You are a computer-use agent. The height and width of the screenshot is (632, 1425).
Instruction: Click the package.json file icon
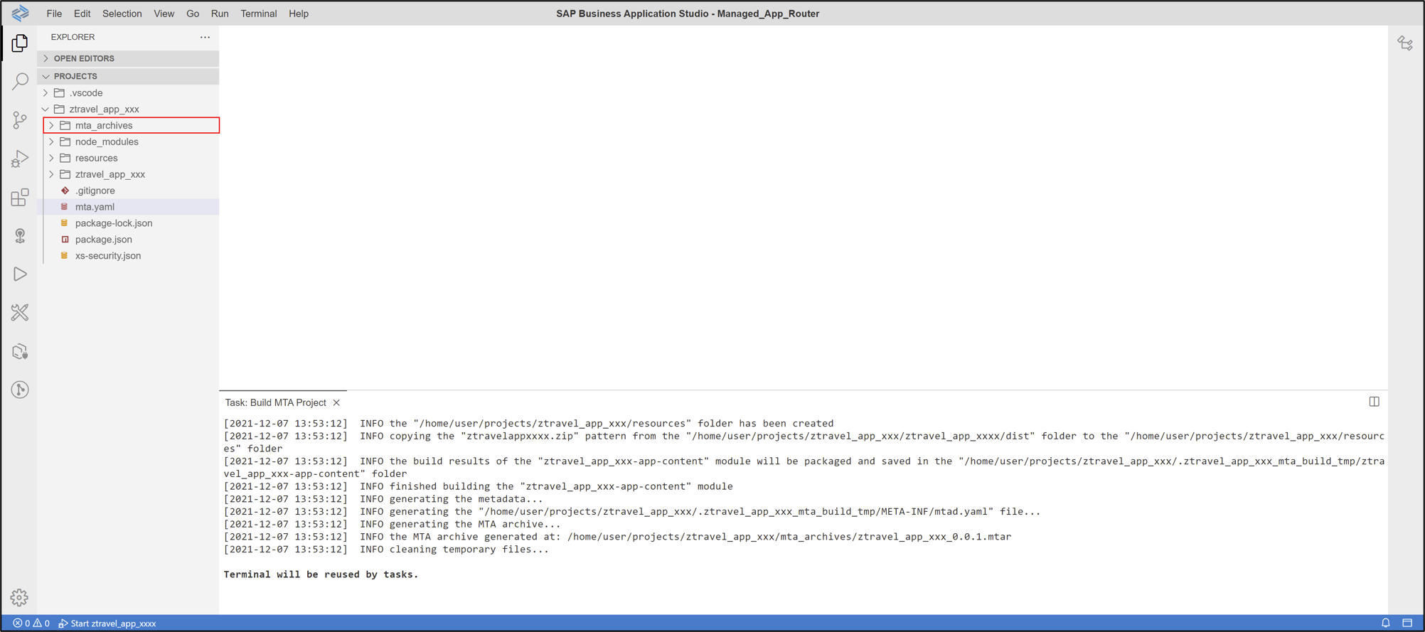[65, 240]
